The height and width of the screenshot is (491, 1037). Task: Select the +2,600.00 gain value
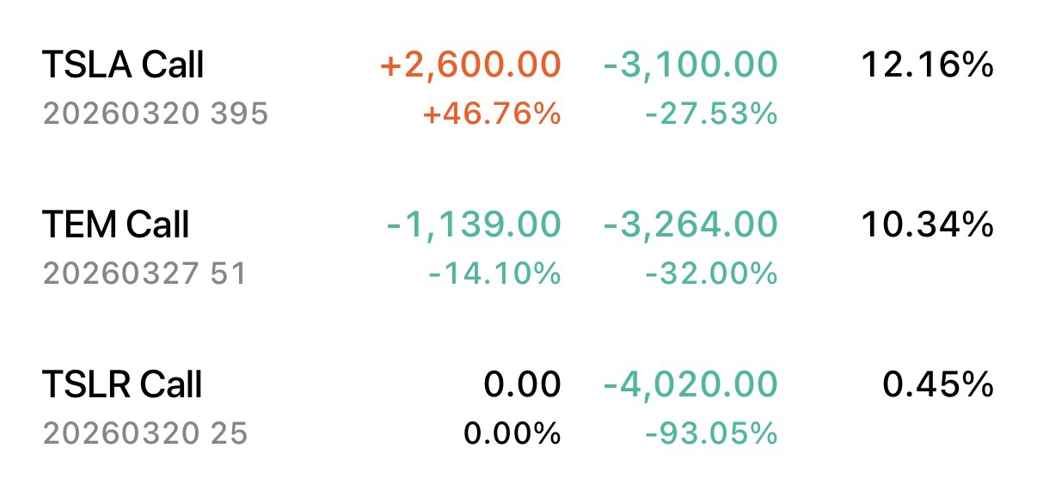[469, 65]
